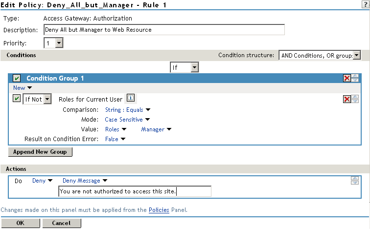
Task: Move Condition Group 1 up arrow
Action: (x=355, y=76)
